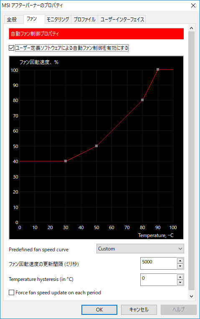
Task: Enable Force fan speed update on each period
Action: pos(12,293)
